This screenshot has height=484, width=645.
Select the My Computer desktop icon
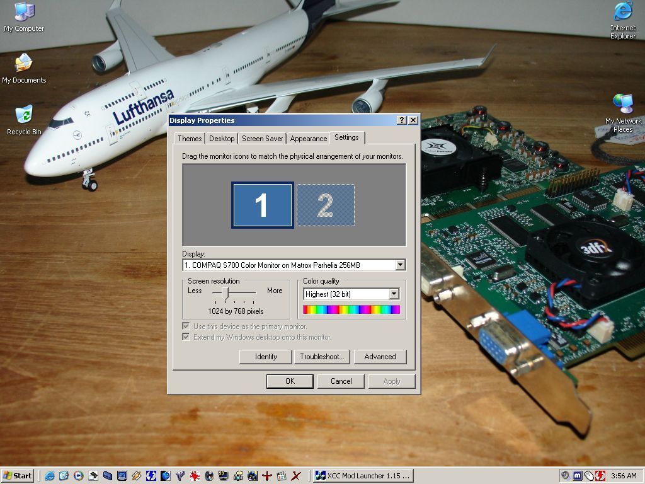tap(24, 17)
